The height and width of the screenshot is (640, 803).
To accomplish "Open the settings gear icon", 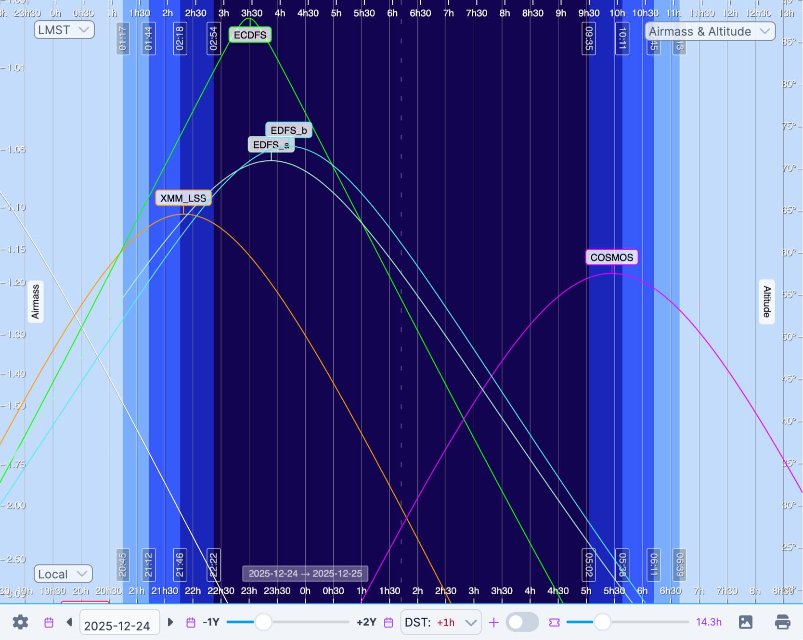I will pos(20,622).
